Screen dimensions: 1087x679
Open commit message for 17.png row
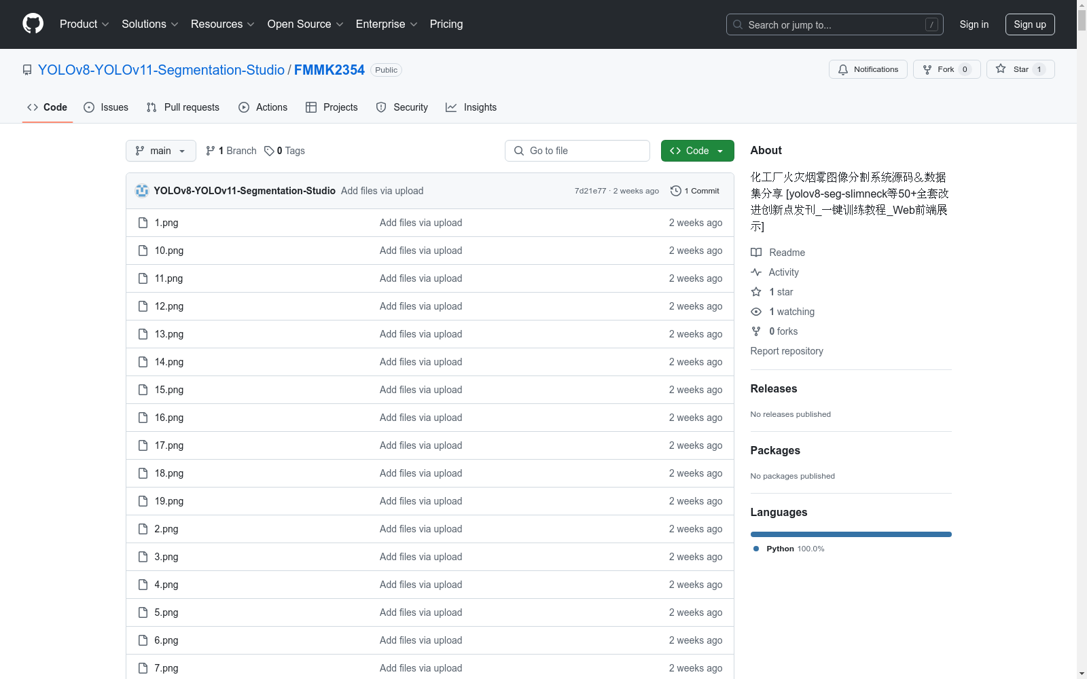tap(421, 445)
